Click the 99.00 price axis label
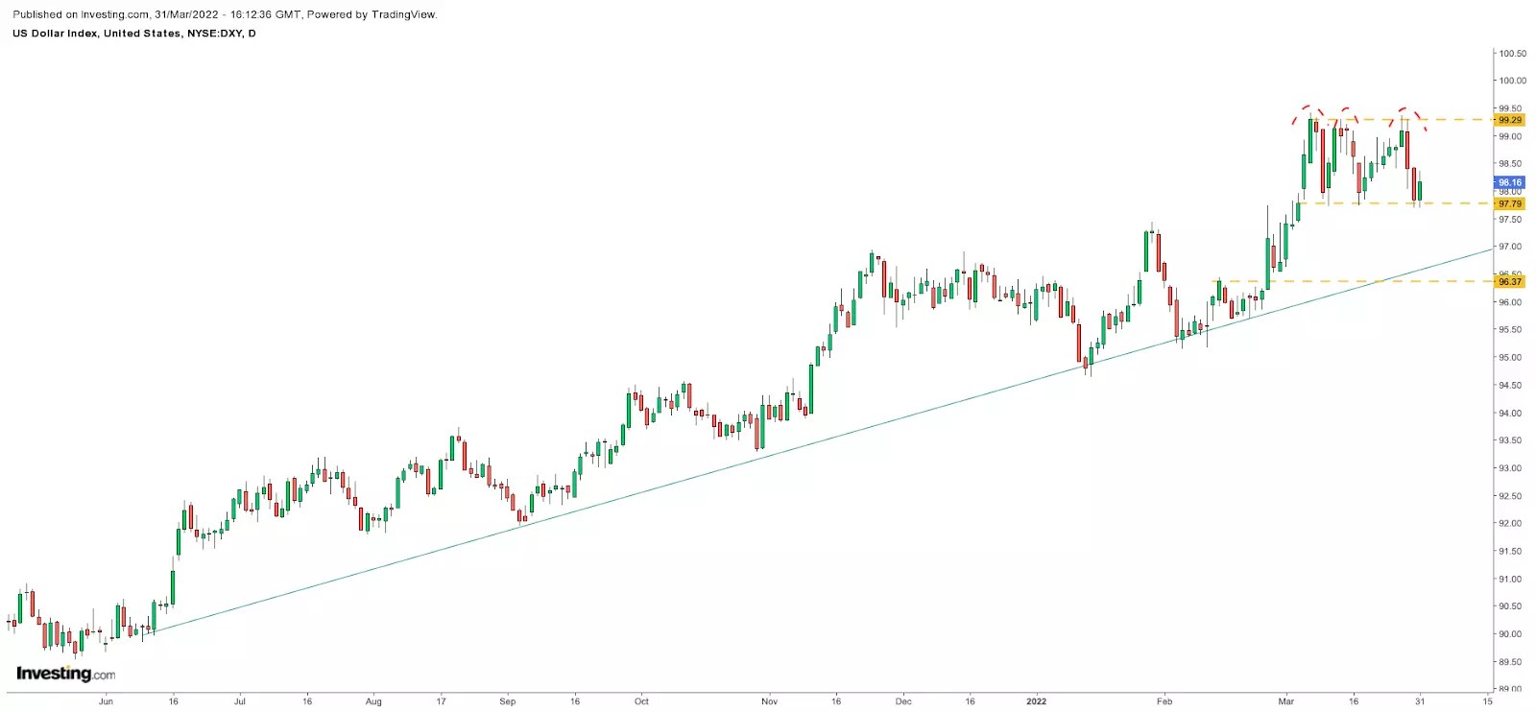Viewport: 1536px width, 712px height. (x=1510, y=136)
